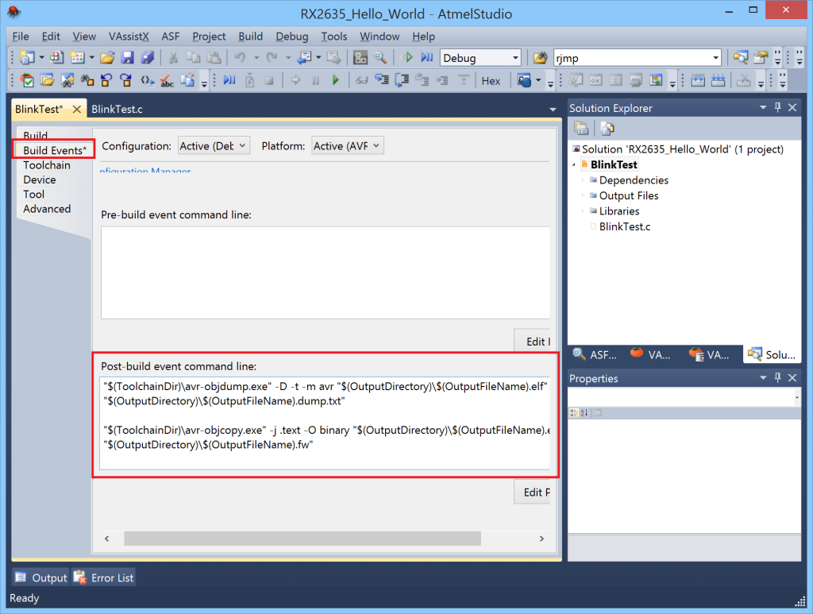
Task: Expand the Dependencies tree node
Action: 583,180
